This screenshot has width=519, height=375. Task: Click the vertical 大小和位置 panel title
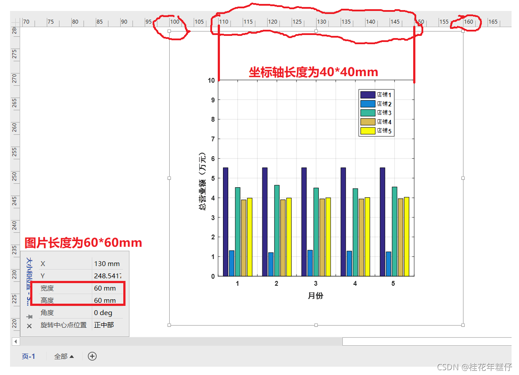pos(29,282)
